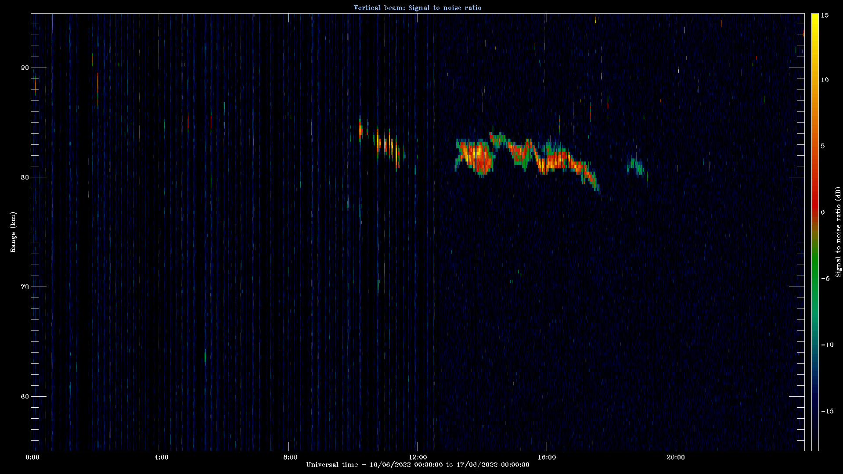Click the 'Signal to noise ratio (dB)' colorbar label

pos(838,232)
